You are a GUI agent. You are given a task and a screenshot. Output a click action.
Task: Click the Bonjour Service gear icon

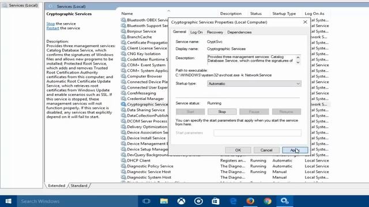click(x=123, y=31)
